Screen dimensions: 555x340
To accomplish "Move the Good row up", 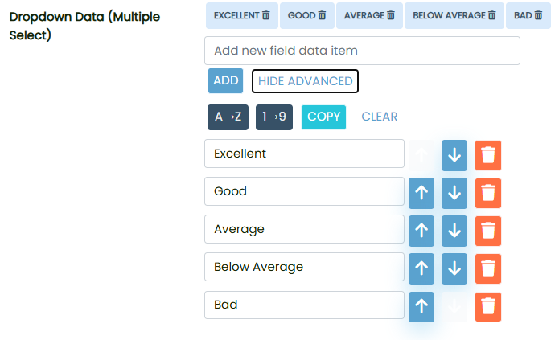I will 421,193.
